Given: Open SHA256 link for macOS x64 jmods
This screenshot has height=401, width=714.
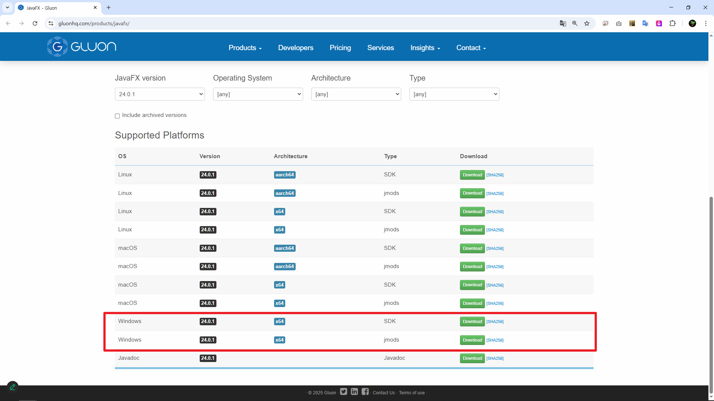Looking at the screenshot, I should tap(495, 304).
